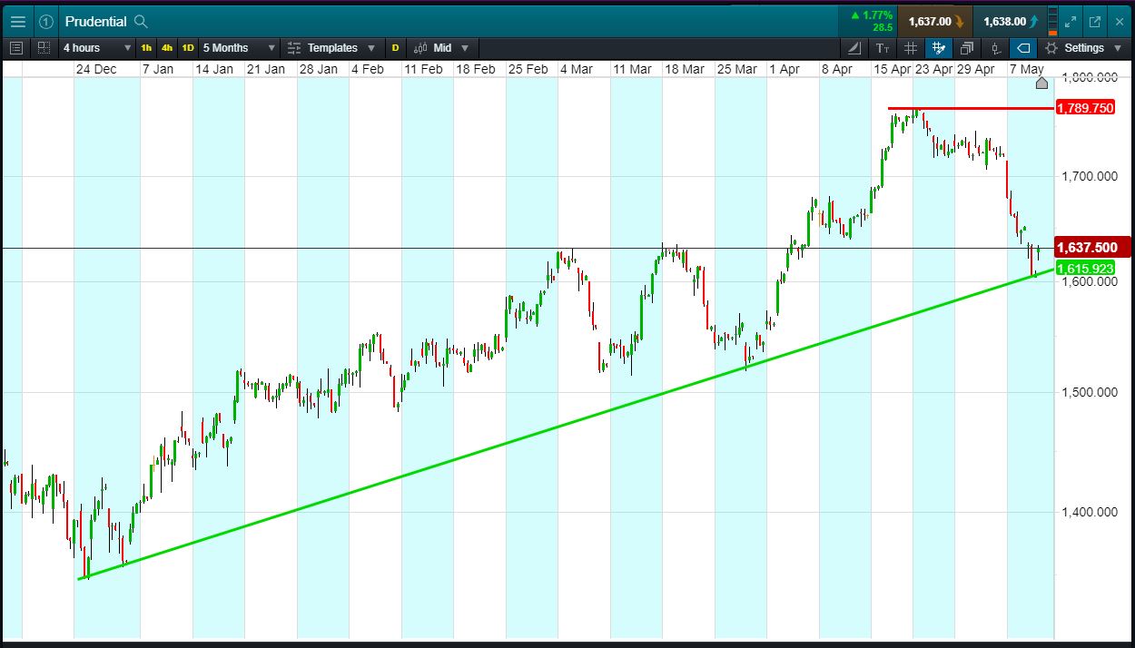Click the 1,500.000 price axis label
Screen dimensions: 1135x648
point(1090,392)
